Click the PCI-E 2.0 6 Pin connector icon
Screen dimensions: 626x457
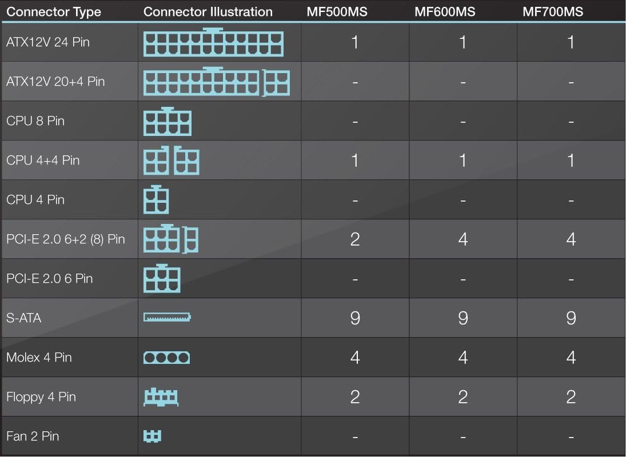161,279
